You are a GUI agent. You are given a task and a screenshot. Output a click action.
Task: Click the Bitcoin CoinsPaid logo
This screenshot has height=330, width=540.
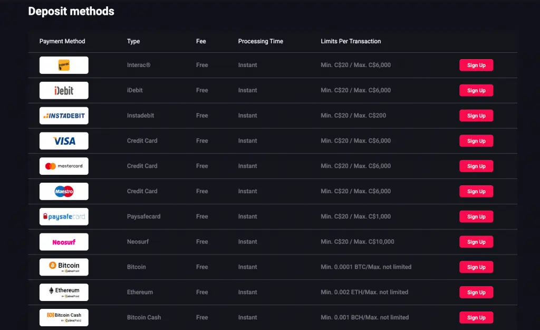63,267
